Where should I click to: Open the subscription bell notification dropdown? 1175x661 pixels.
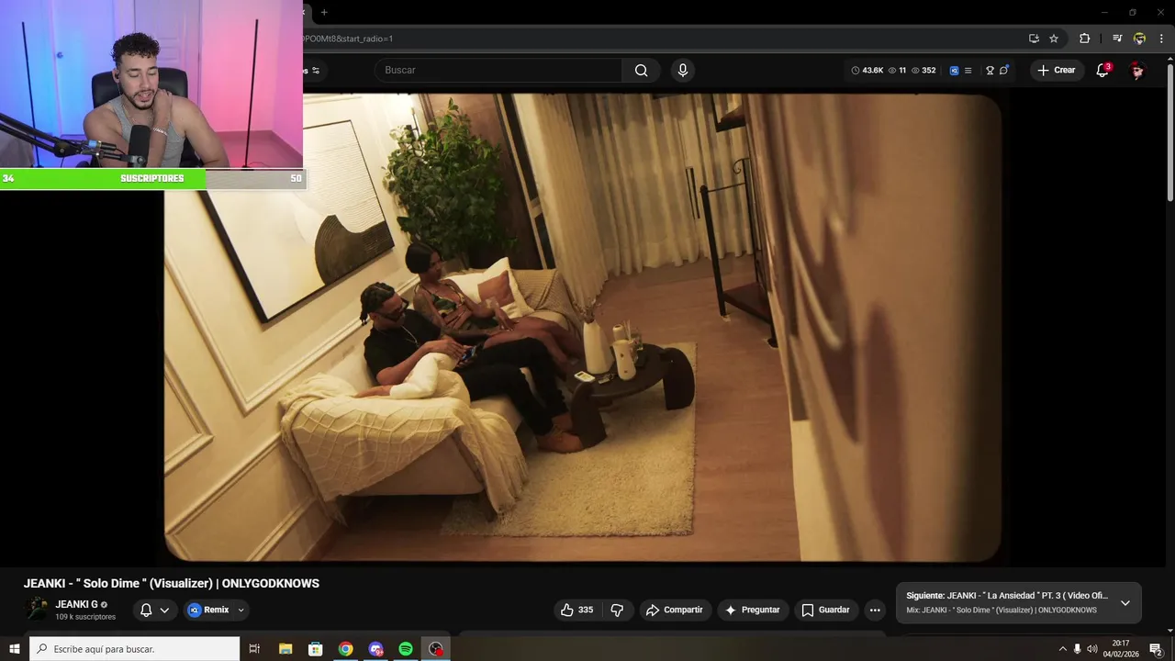[154, 610]
